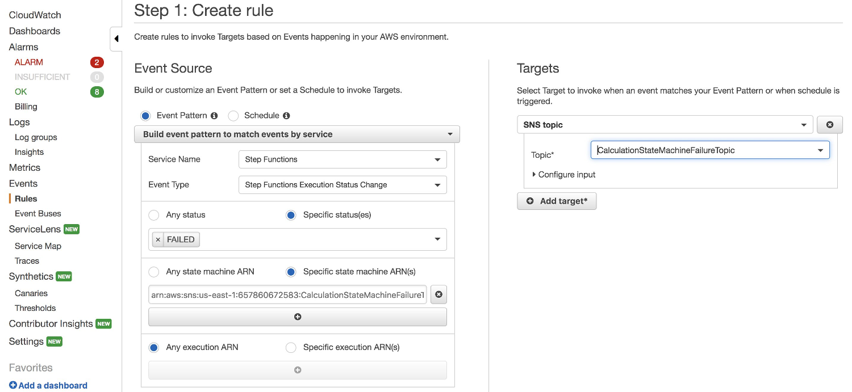Select Any state machine ARN option
The image size is (852, 392).
[x=154, y=272]
